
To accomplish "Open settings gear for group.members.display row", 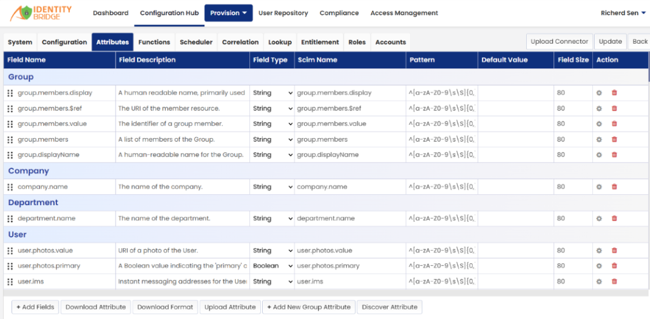I will pos(599,93).
